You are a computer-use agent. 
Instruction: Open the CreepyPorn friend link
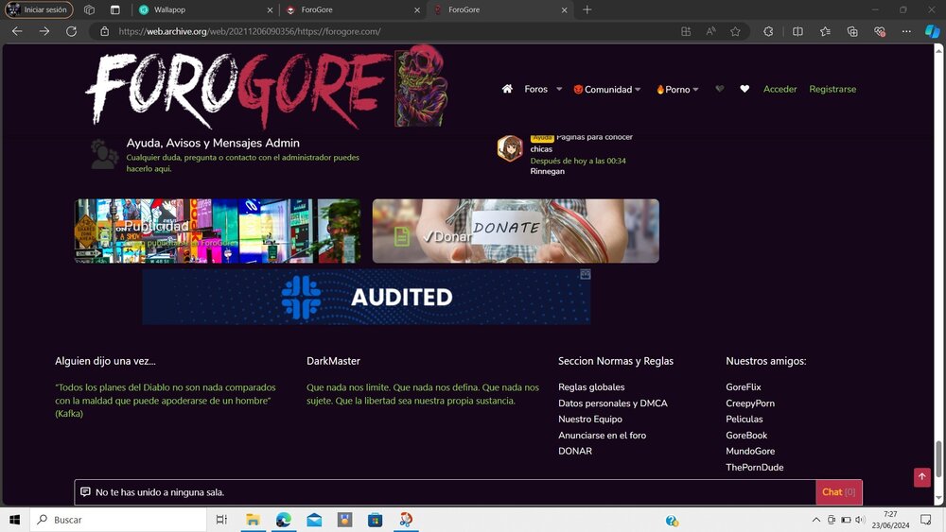[750, 403]
